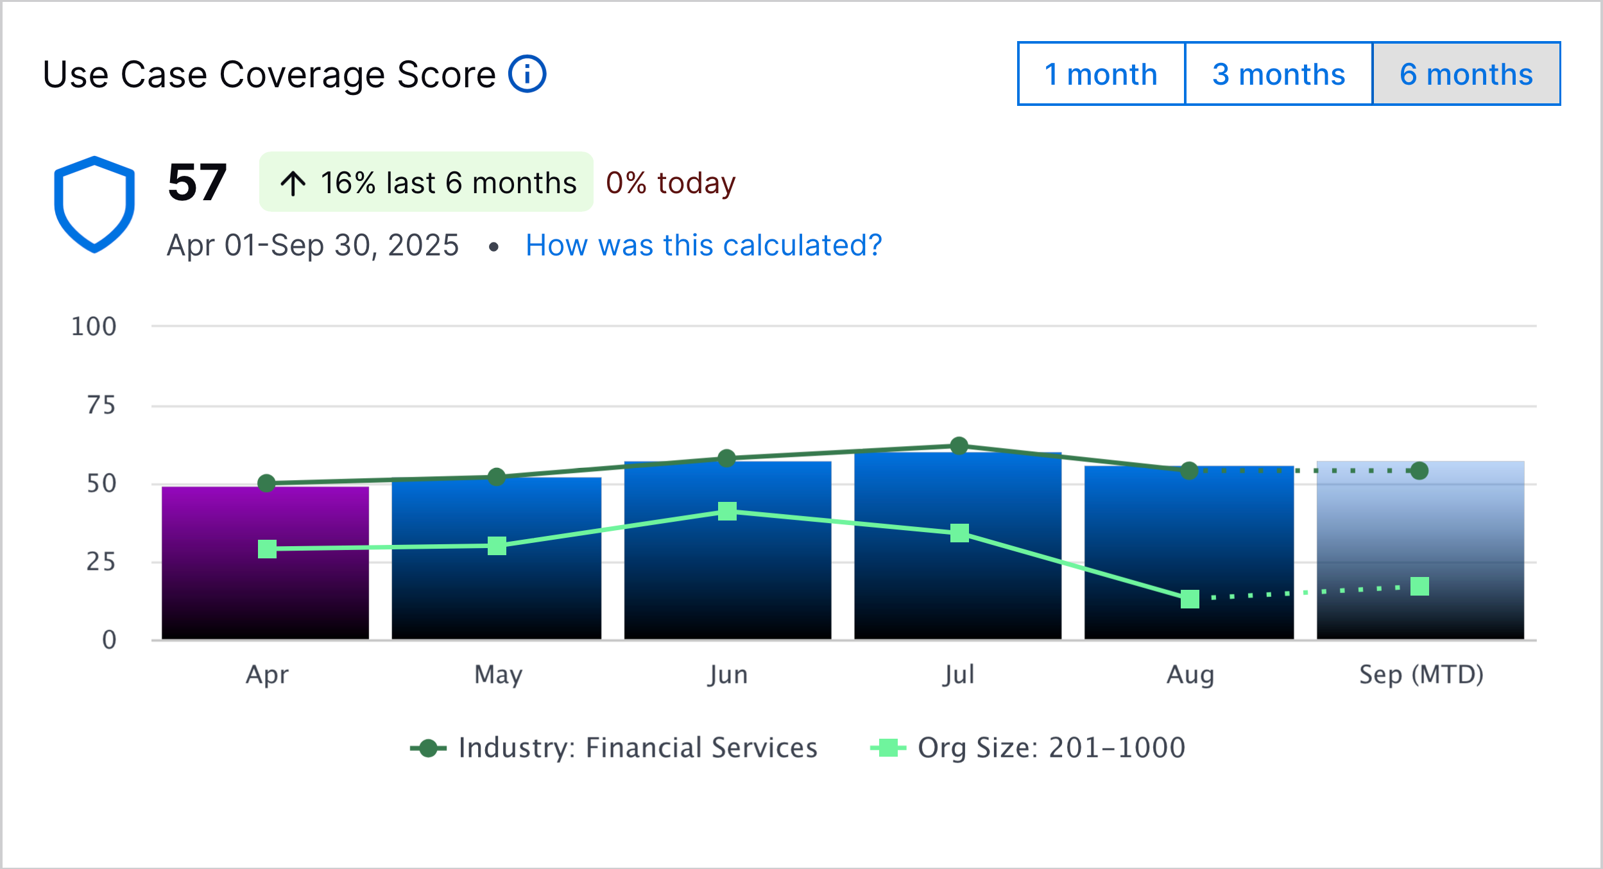1603x869 pixels.
Task: Select the 6 months tab
Action: (1466, 74)
